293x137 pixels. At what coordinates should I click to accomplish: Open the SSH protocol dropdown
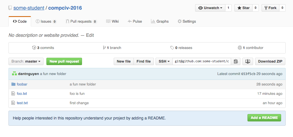pos(164,61)
